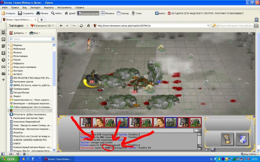The width and height of the screenshot is (260, 162).
Task: Click the search magnifier button at right
Action: click(256, 26)
